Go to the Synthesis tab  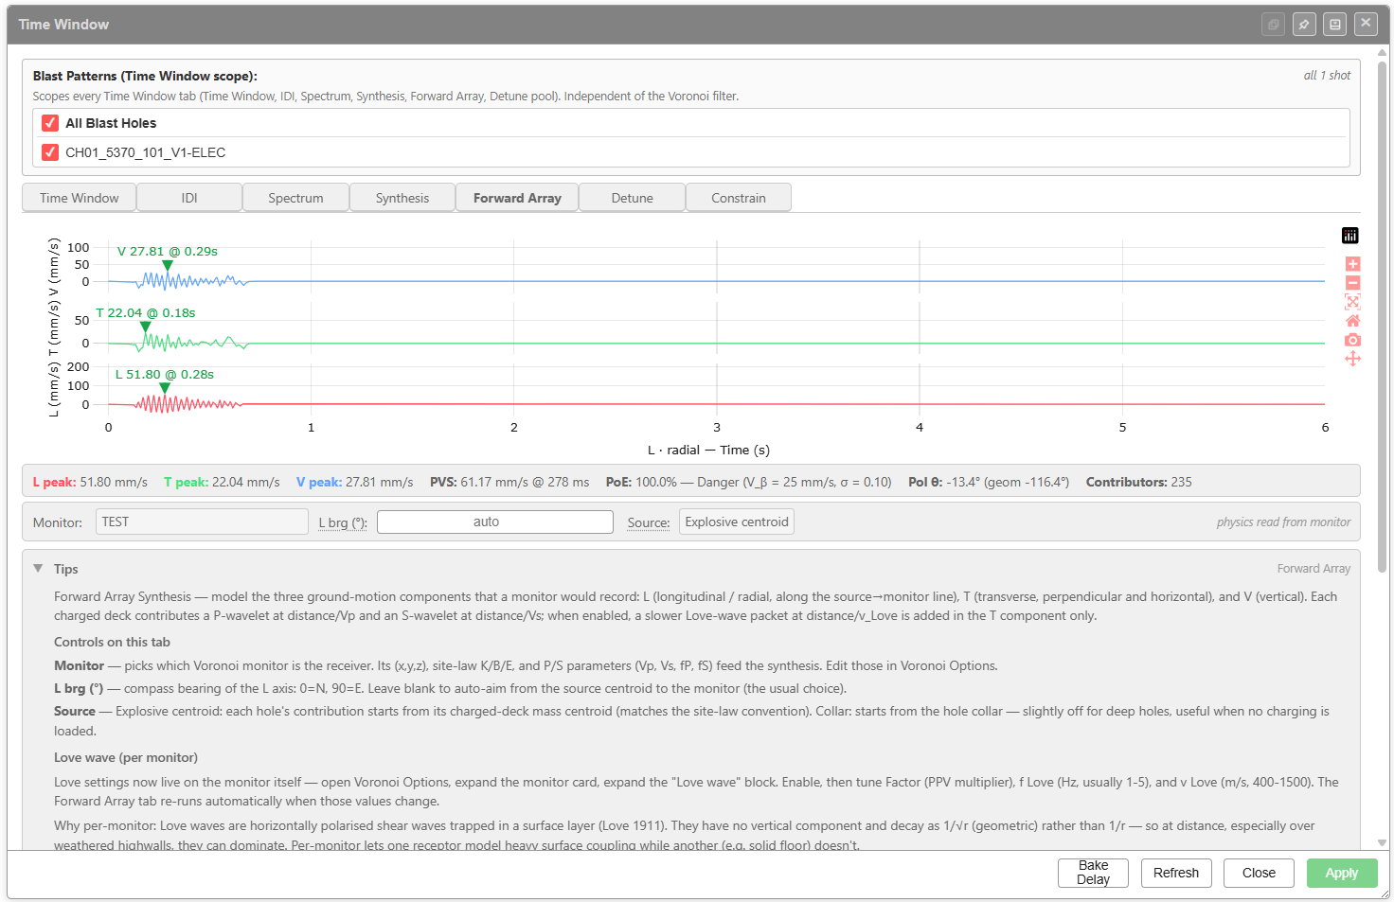[x=402, y=198]
